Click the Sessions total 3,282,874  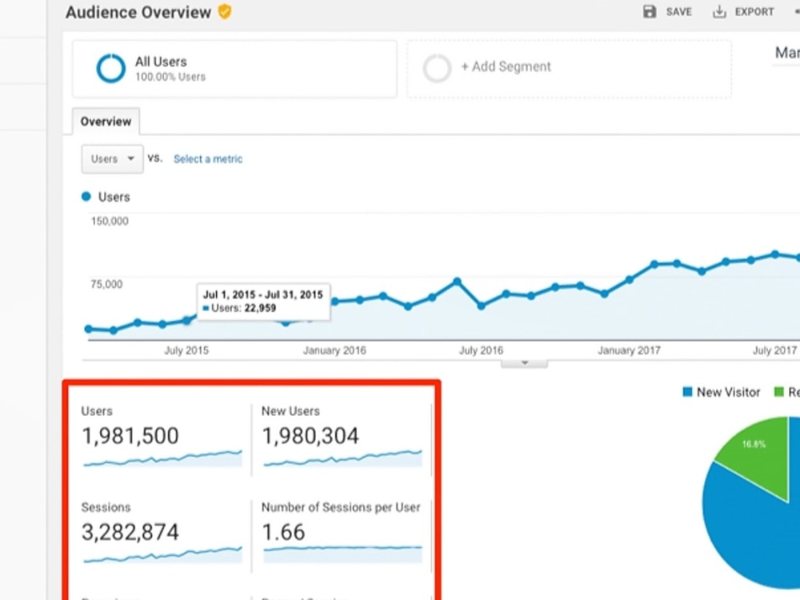coord(130,532)
